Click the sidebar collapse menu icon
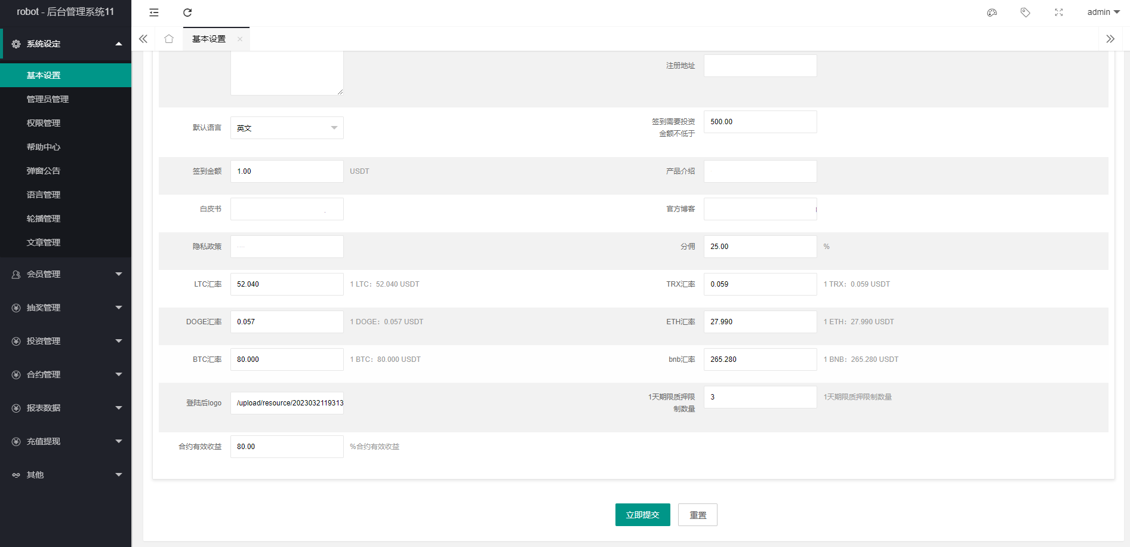 154,13
